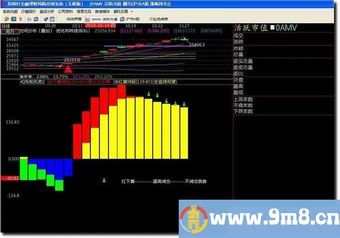340x238 pixels.
Task: Click the small square before 0AMV
Action: [272, 27]
